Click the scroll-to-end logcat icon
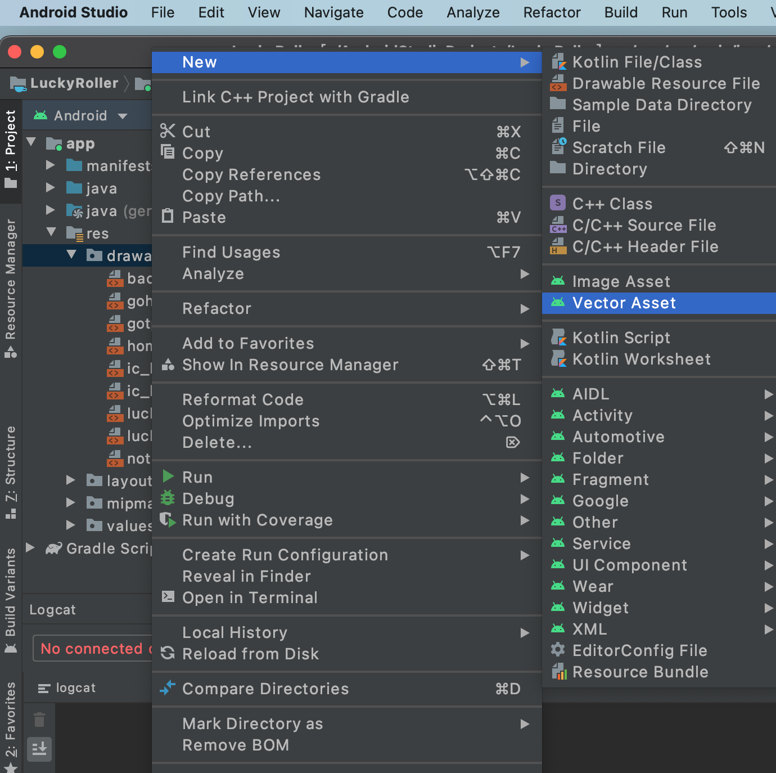 tap(39, 749)
